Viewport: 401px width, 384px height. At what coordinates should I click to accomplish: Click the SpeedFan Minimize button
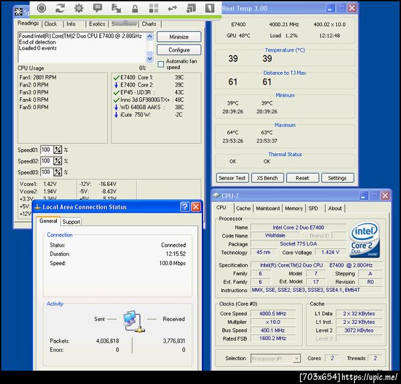tap(179, 37)
